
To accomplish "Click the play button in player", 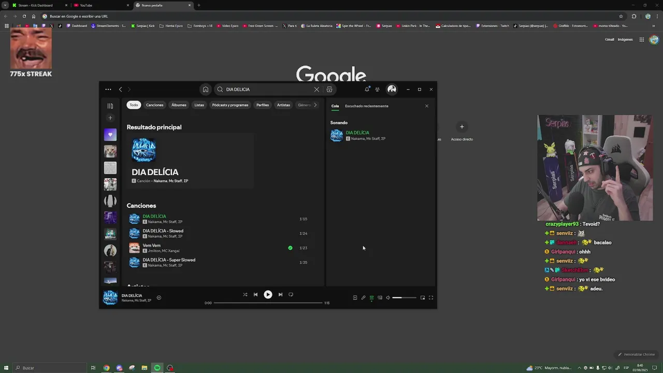I will coord(268,294).
